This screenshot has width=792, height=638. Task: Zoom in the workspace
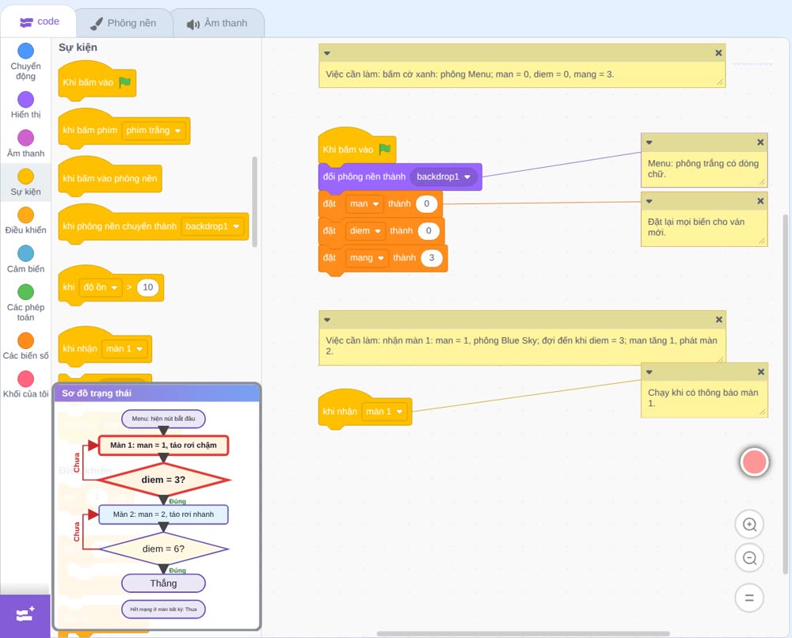point(749,525)
